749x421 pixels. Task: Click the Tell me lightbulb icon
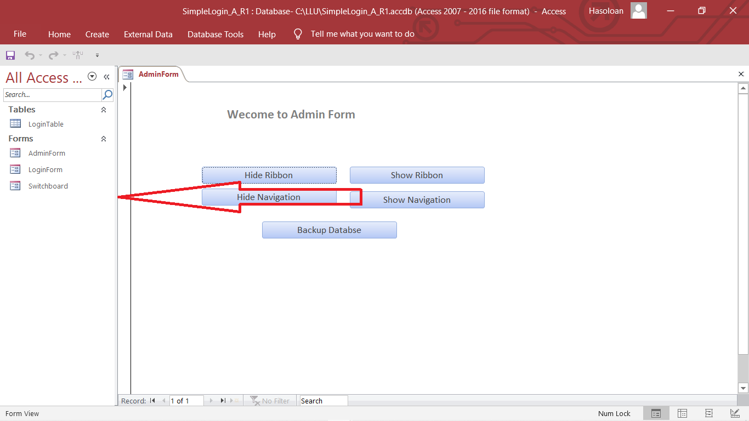pyautogui.click(x=298, y=34)
